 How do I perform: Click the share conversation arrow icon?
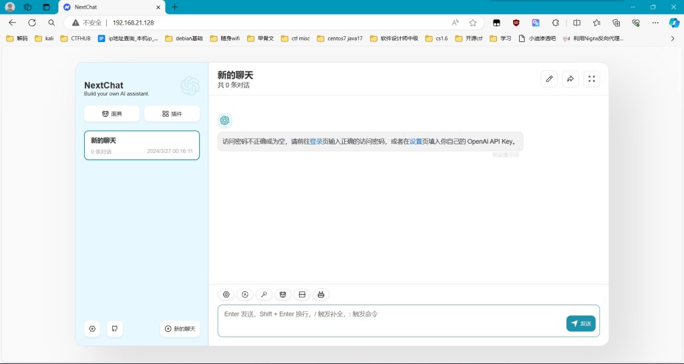point(570,79)
